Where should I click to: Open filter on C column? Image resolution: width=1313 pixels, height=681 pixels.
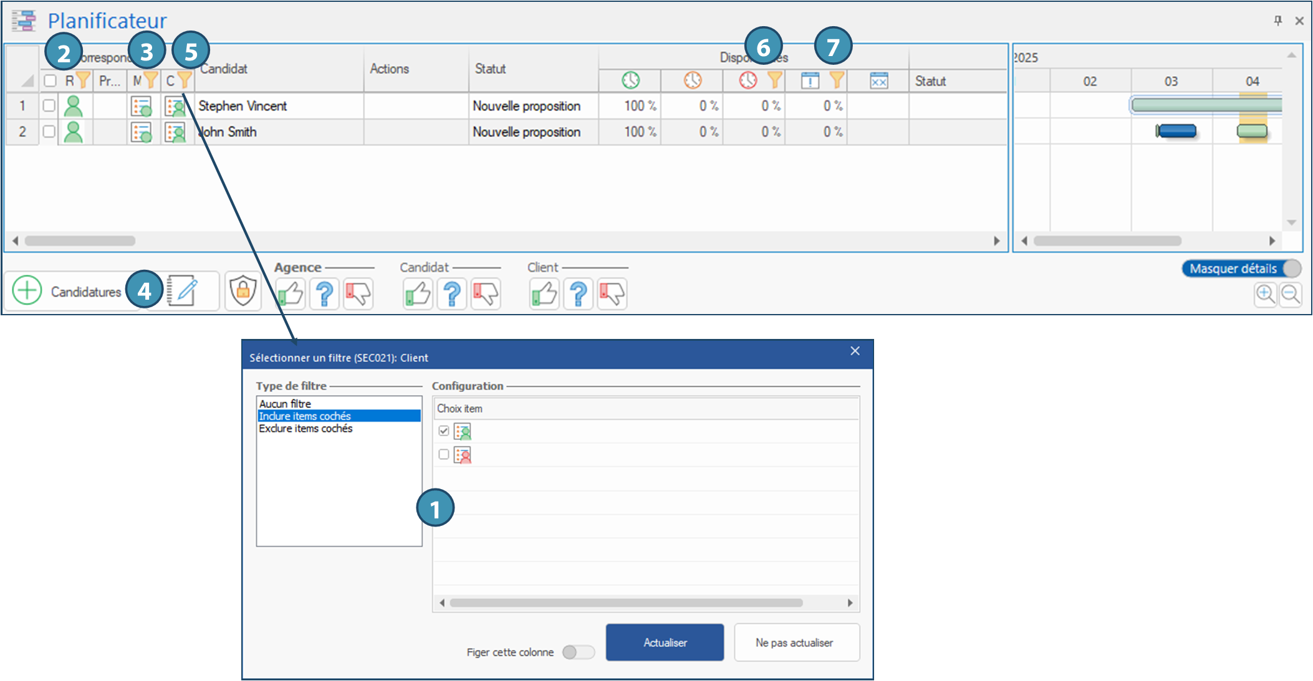tap(184, 80)
